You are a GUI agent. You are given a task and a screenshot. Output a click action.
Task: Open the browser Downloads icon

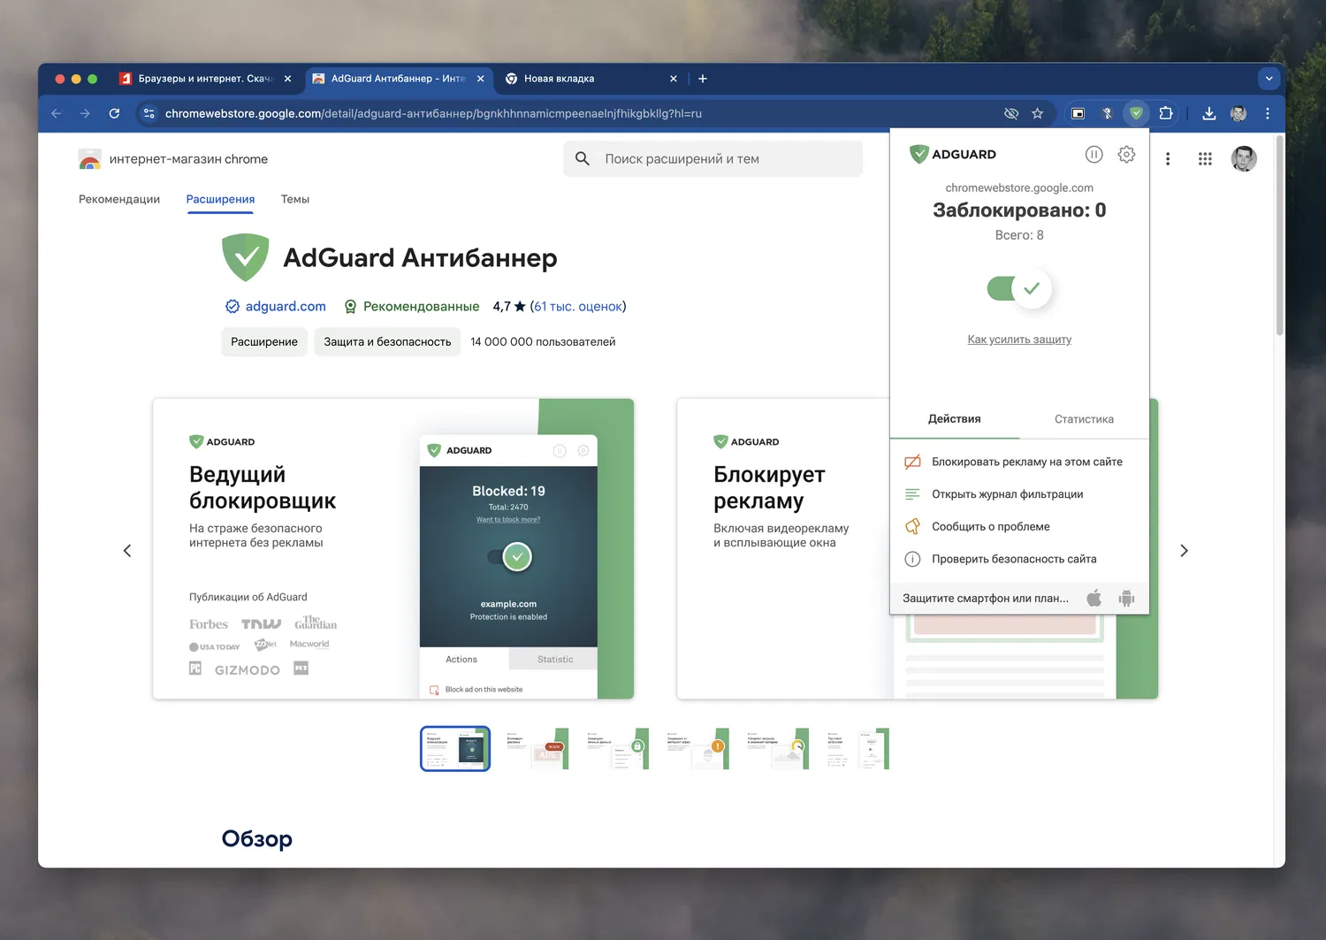[1209, 113]
